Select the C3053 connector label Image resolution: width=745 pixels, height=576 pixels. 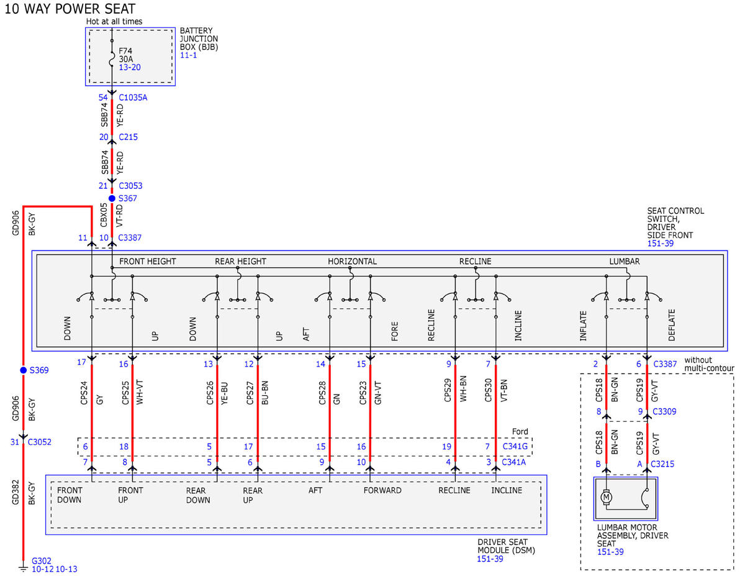(131, 185)
